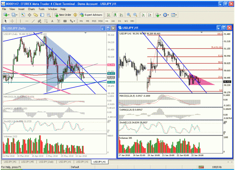Switch to the USDJPY,M5 chart tab

[x=27, y=162]
